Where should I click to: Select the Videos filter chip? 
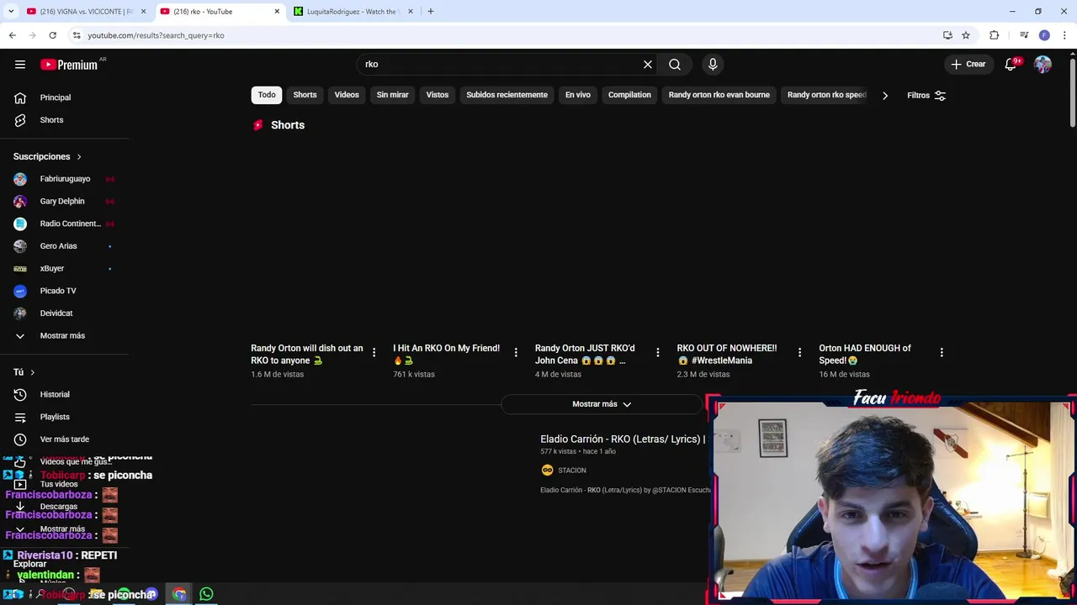(347, 95)
